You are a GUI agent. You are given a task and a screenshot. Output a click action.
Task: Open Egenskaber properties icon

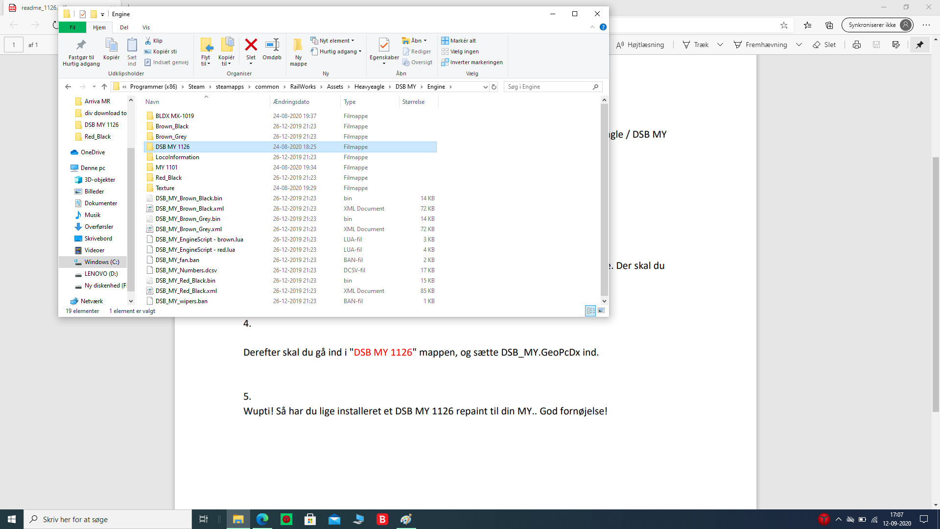pos(384,45)
